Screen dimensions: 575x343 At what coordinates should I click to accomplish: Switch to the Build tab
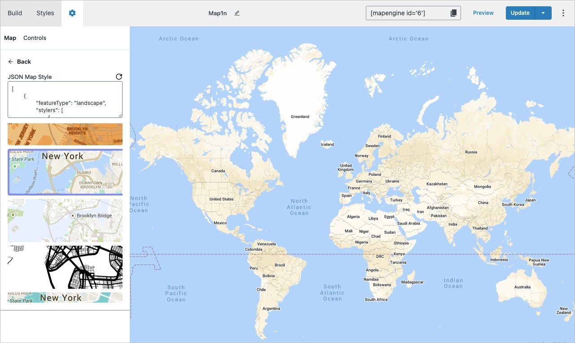(14, 13)
